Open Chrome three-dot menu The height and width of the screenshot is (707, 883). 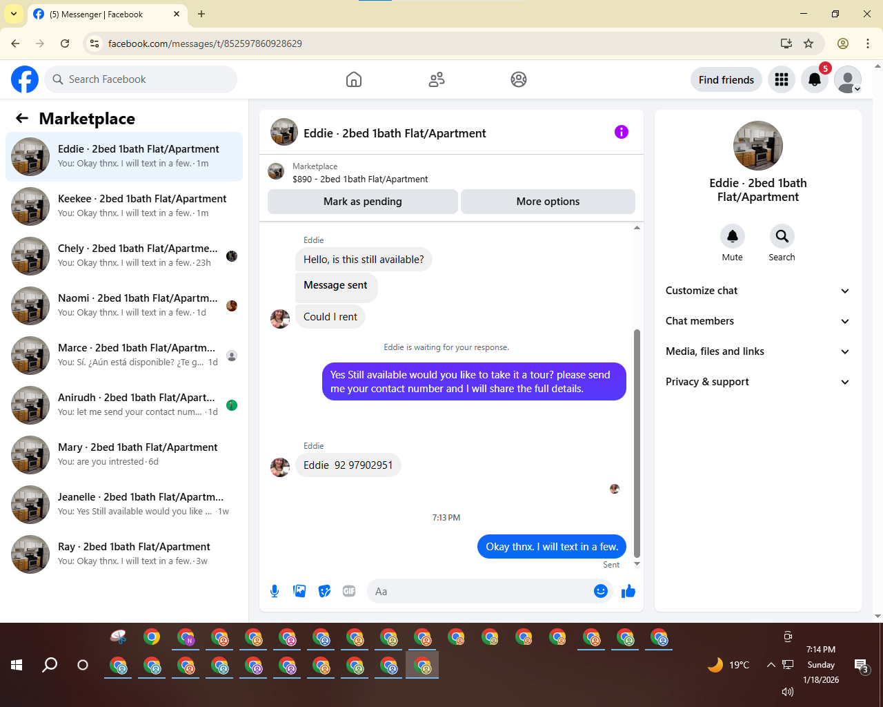coord(868,43)
